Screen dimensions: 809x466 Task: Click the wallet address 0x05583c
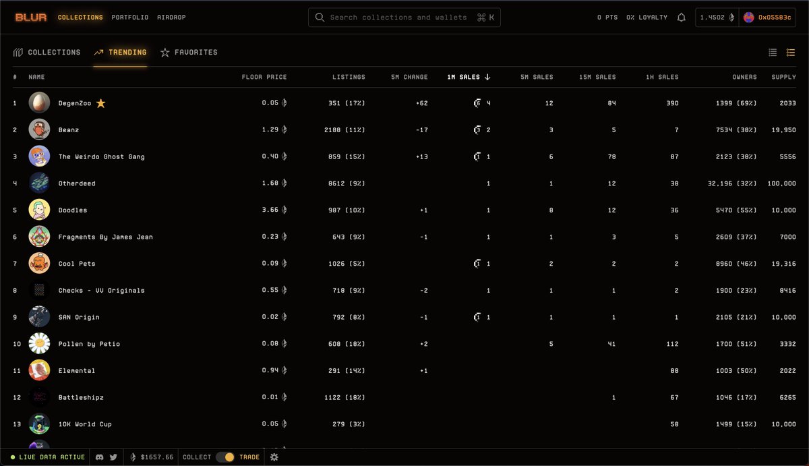coord(775,18)
